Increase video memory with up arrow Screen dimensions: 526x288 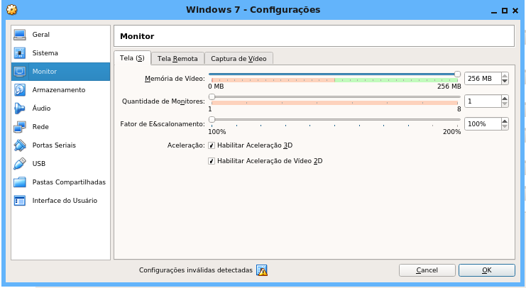[x=505, y=76]
